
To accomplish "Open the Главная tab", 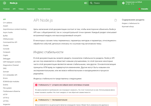I will pos(6,9).
